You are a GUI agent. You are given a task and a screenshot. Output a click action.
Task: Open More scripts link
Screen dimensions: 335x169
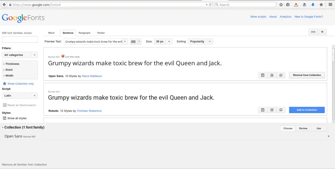tap(258, 17)
